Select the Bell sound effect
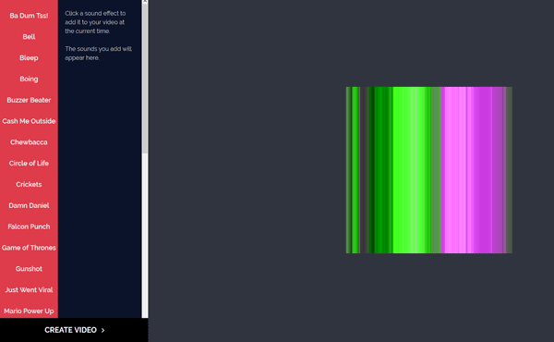Screen dimensions: 554x342 [x=29, y=37]
